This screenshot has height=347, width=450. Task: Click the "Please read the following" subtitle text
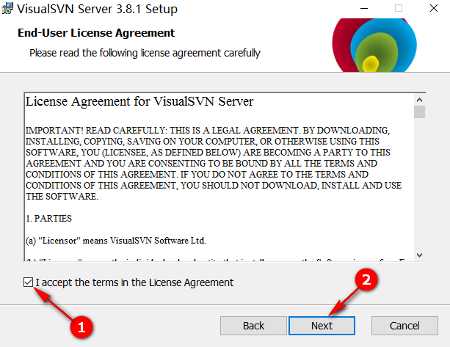coord(145,53)
